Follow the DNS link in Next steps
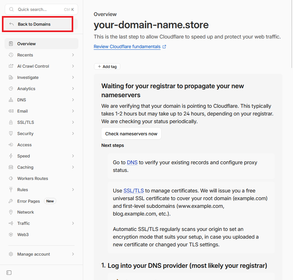The width and height of the screenshot is (293, 280). point(132,163)
